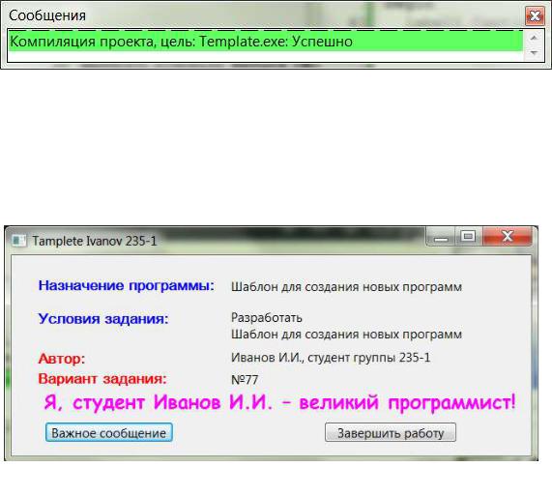Minimize the Tamplete Ivanov 235-1 window

(441, 236)
